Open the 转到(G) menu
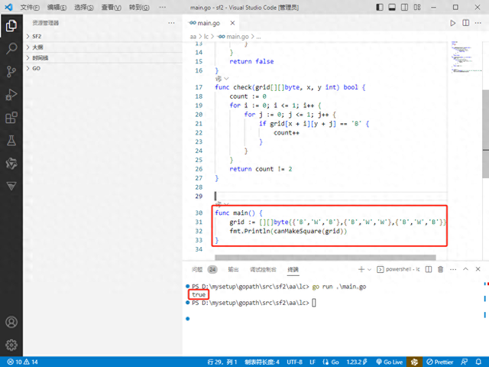 [x=139, y=8]
